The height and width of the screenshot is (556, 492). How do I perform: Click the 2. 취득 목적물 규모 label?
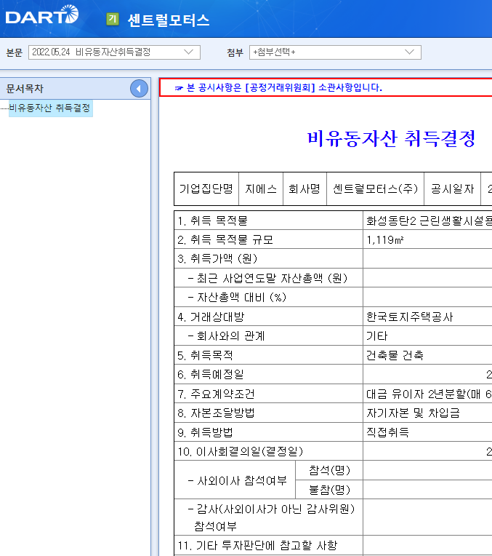[x=225, y=240]
